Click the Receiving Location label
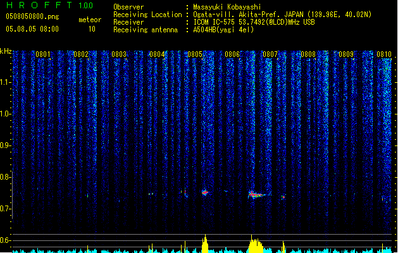 [147, 15]
